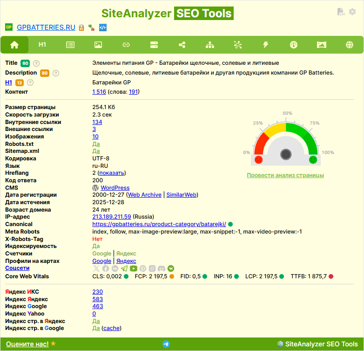Open IP address 213.189.211.59 link
The height and width of the screenshot is (351, 364).
(112, 217)
